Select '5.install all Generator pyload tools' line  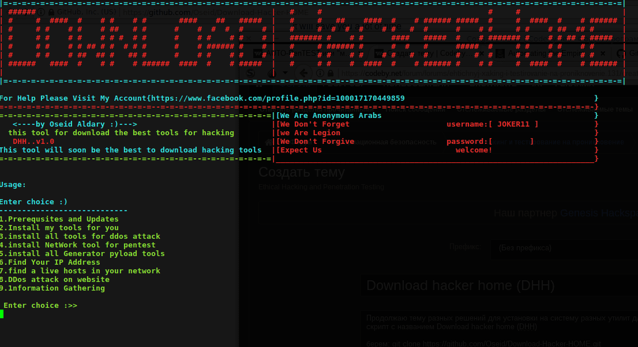(x=82, y=254)
